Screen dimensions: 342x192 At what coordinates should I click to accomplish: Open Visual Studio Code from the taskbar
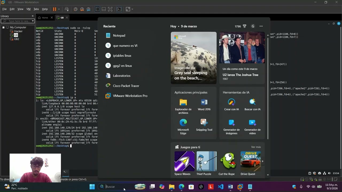click(x=221, y=187)
